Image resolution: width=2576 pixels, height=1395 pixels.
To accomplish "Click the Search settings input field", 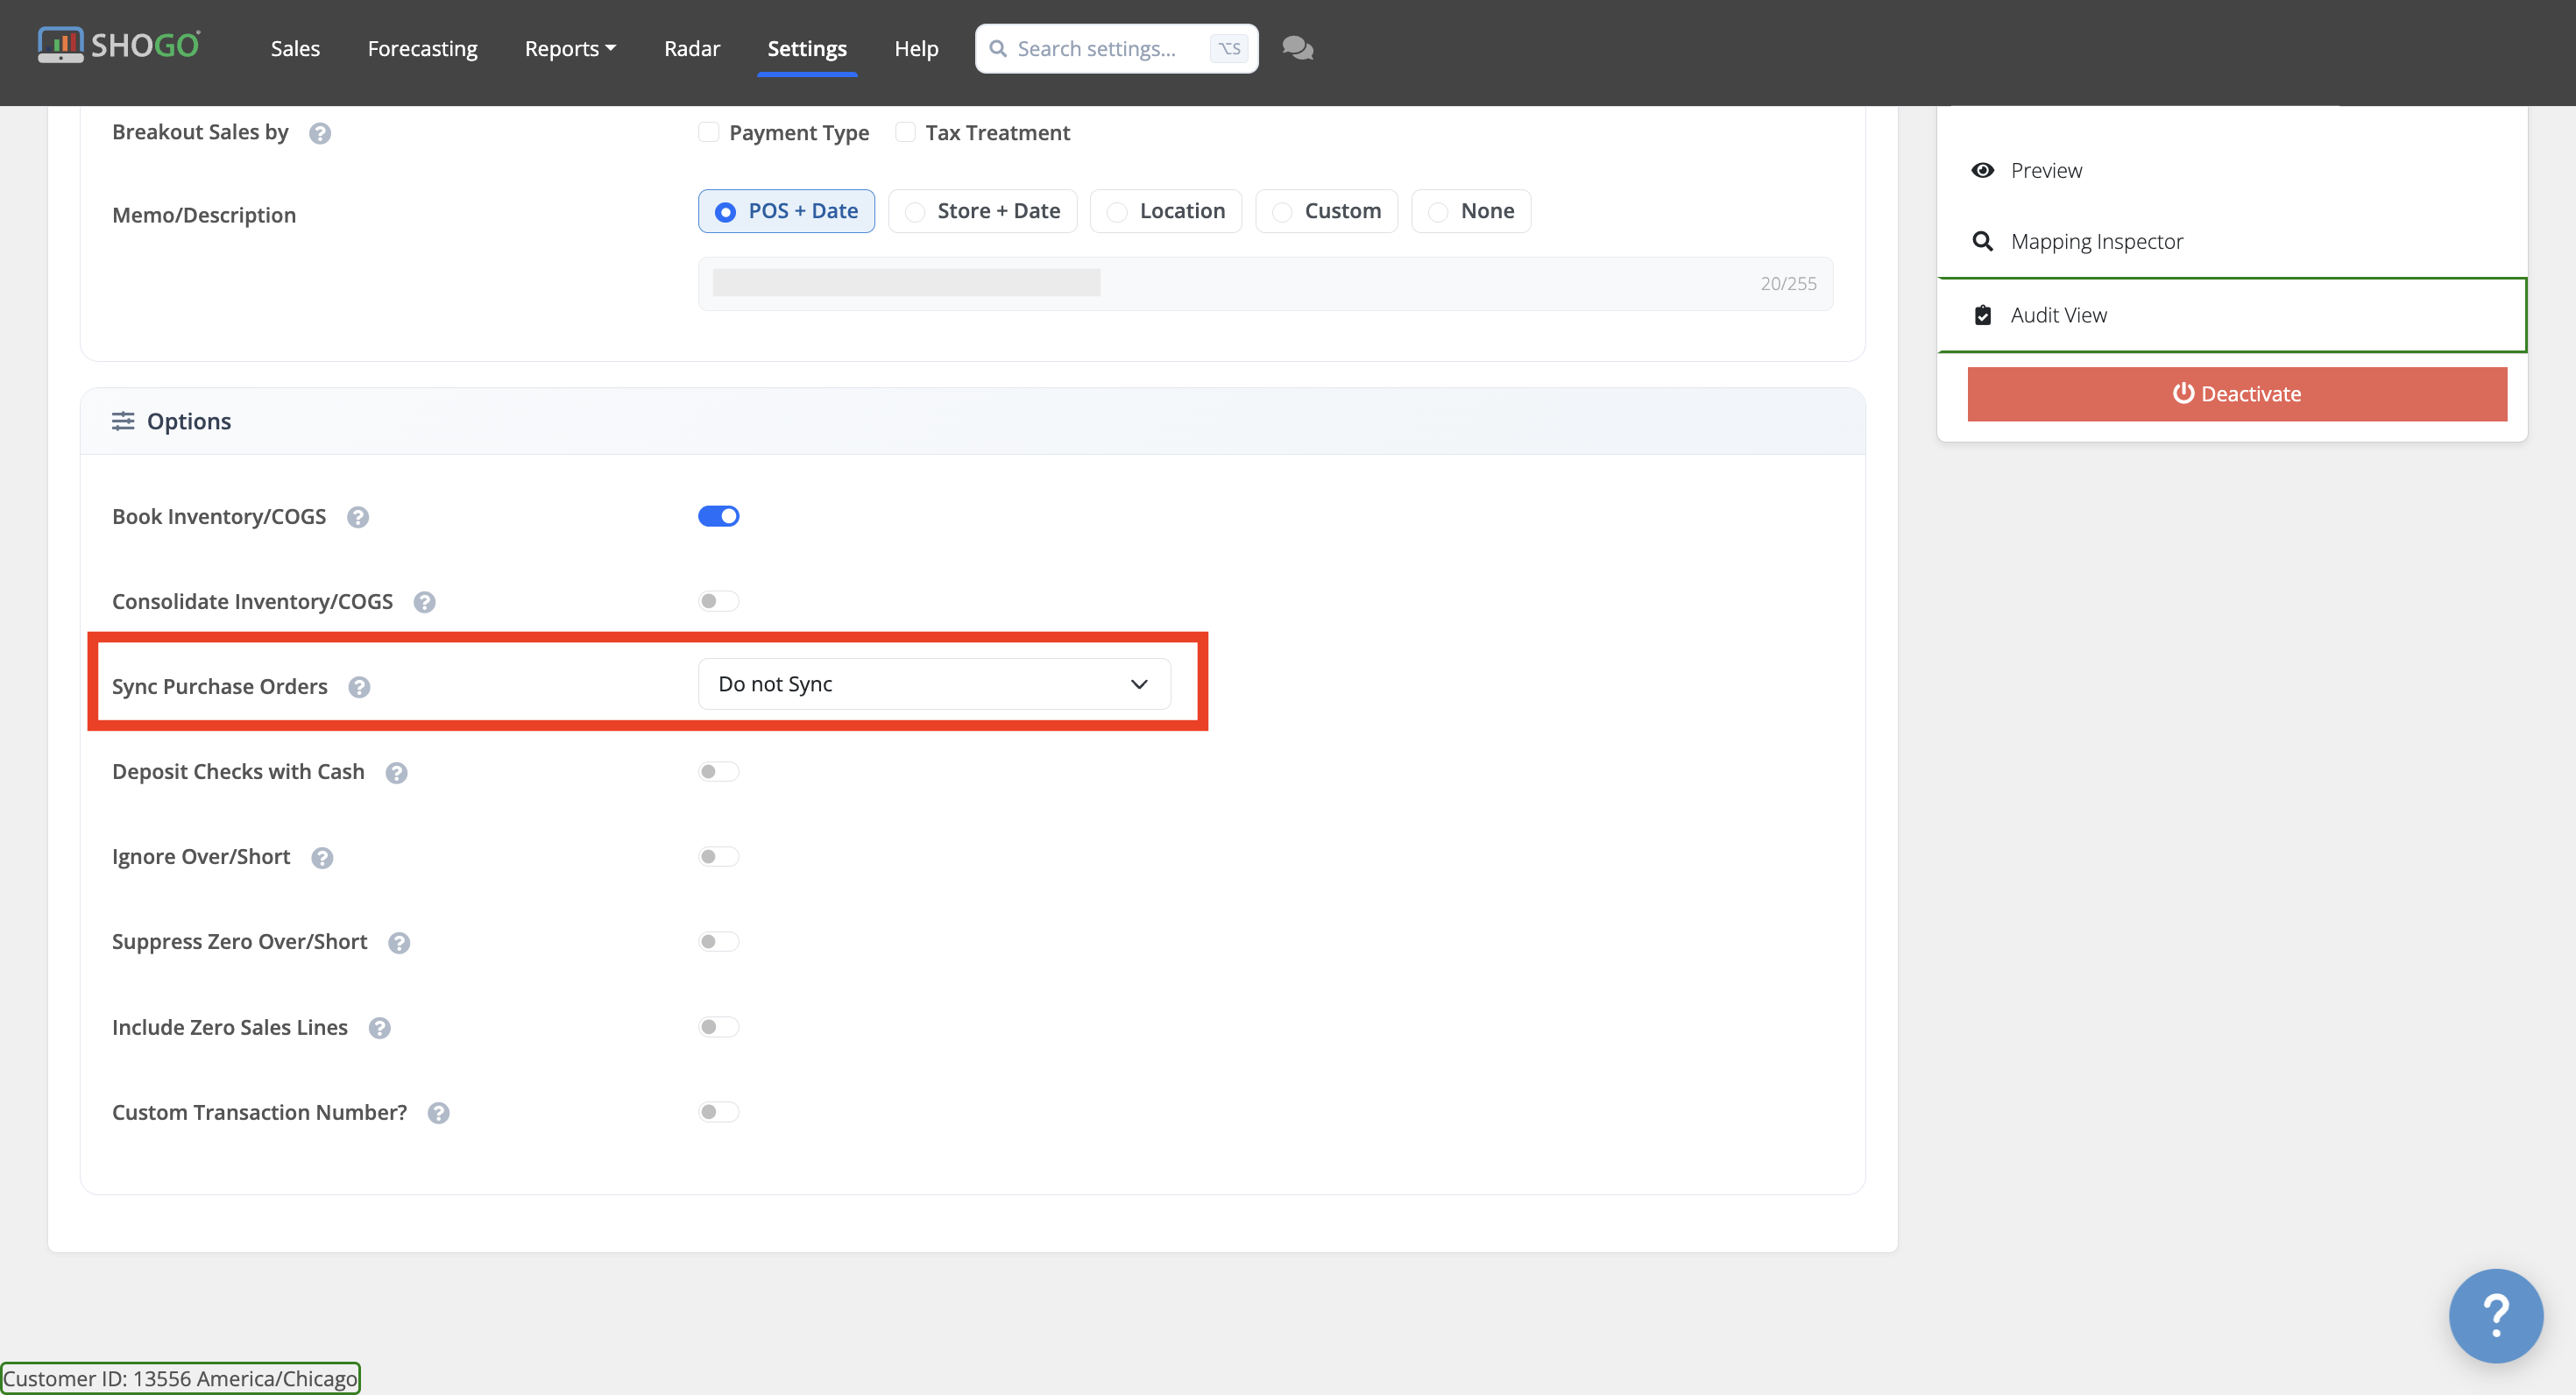I will (x=1116, y=48).
